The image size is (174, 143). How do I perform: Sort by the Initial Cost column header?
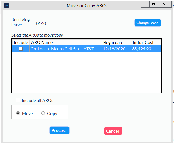click(146, 42)
